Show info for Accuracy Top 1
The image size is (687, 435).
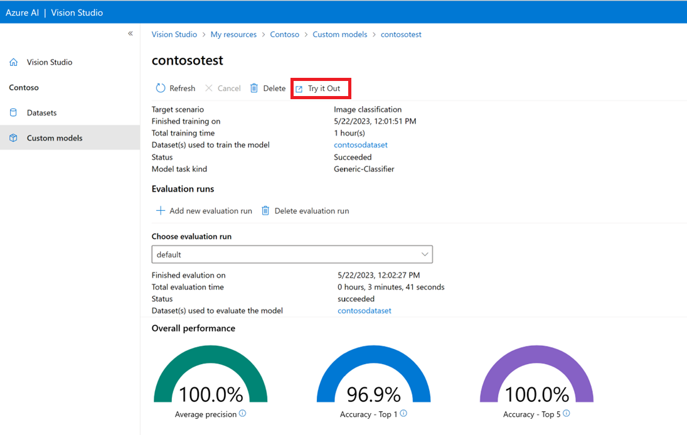(x=403, y=414)
